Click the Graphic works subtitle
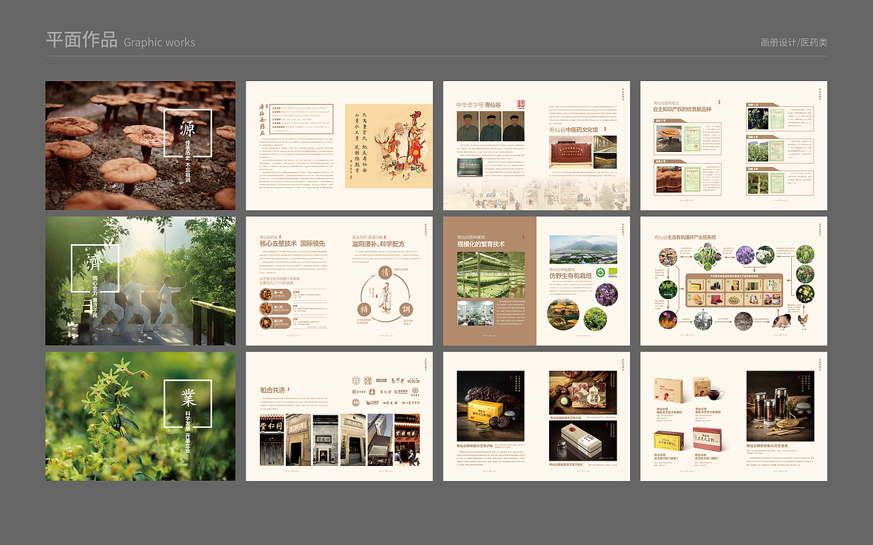The width and height of the screenshot is (873, 545). [x=160, y=42]
